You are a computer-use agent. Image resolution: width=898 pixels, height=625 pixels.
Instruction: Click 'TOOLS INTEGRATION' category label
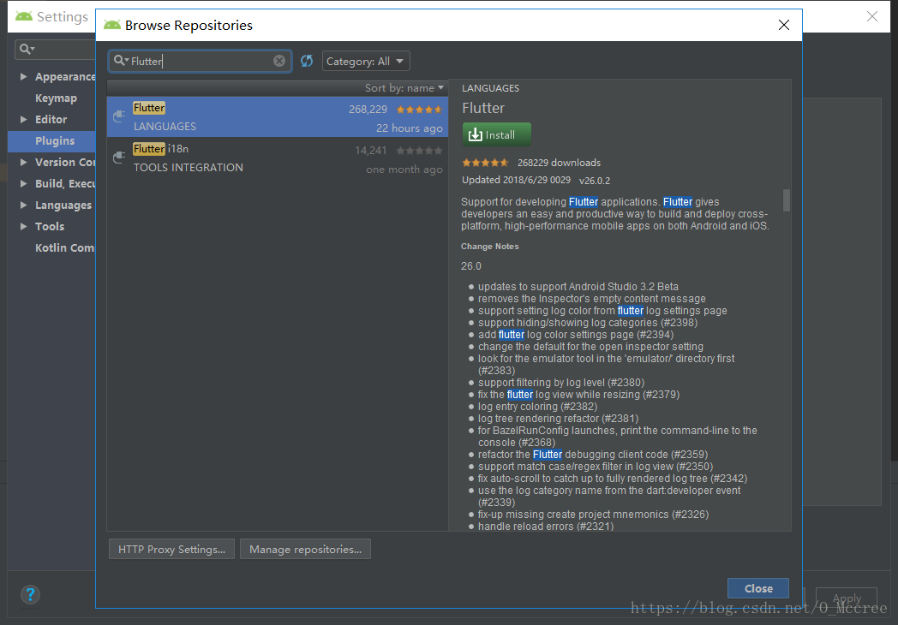click(189, 167)
